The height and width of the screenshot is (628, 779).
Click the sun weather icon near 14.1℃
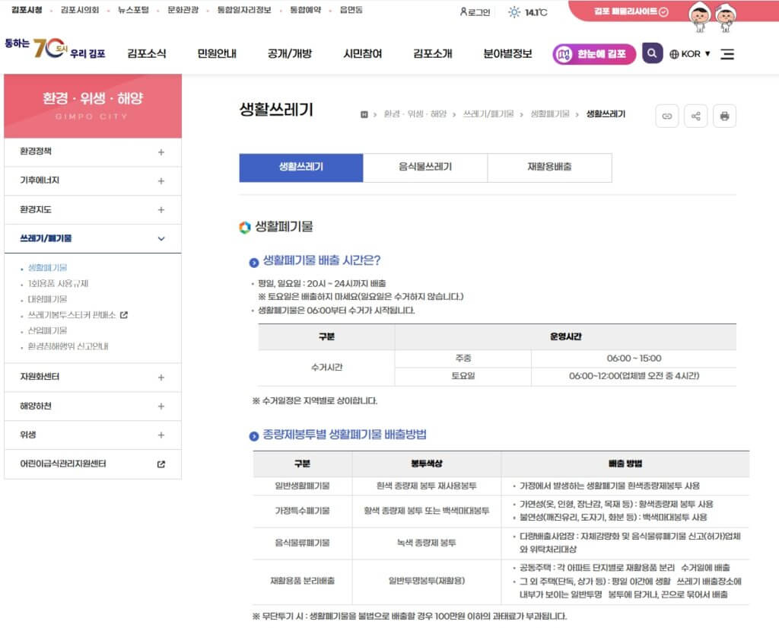pos(512,10)
